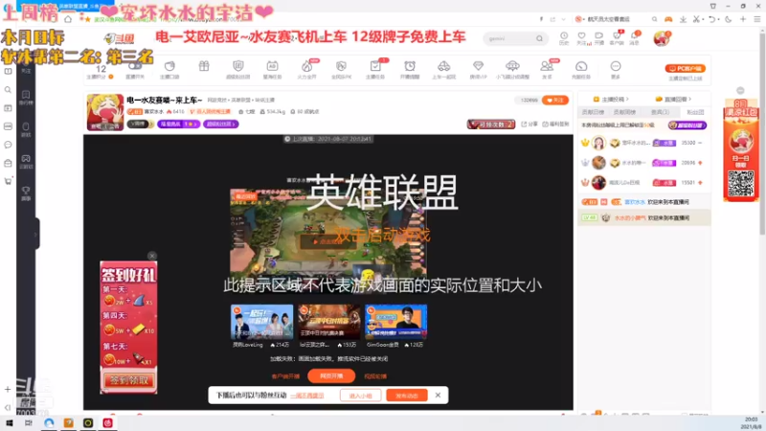
Task: Click the purple 超级粉丝团 badge button
Action: (221, 125)
